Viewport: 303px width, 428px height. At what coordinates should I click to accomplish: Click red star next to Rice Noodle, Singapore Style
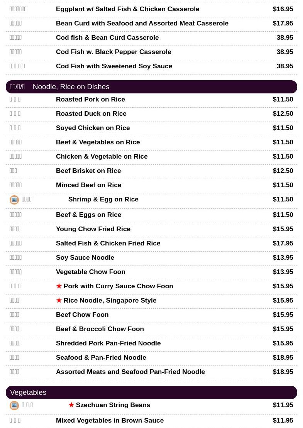(59, 300)
